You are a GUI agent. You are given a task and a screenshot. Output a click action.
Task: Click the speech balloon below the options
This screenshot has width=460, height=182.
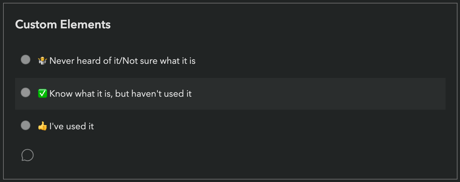pos(28,155)
